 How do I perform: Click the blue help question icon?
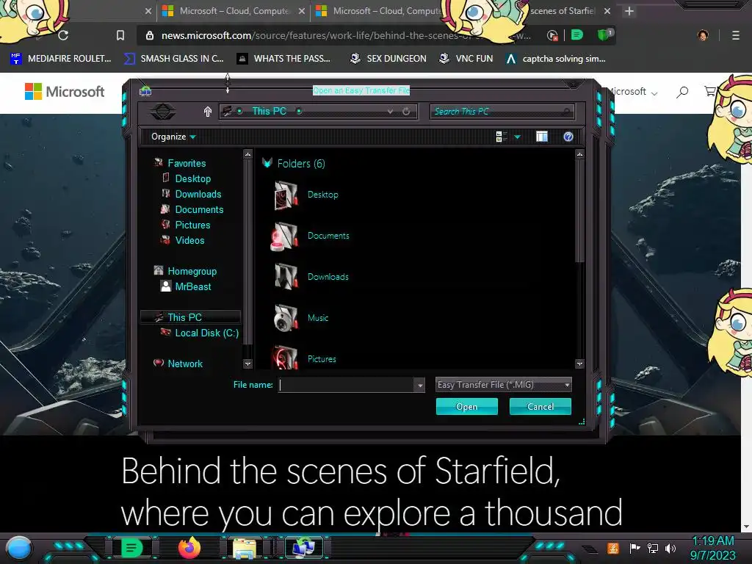568,137
